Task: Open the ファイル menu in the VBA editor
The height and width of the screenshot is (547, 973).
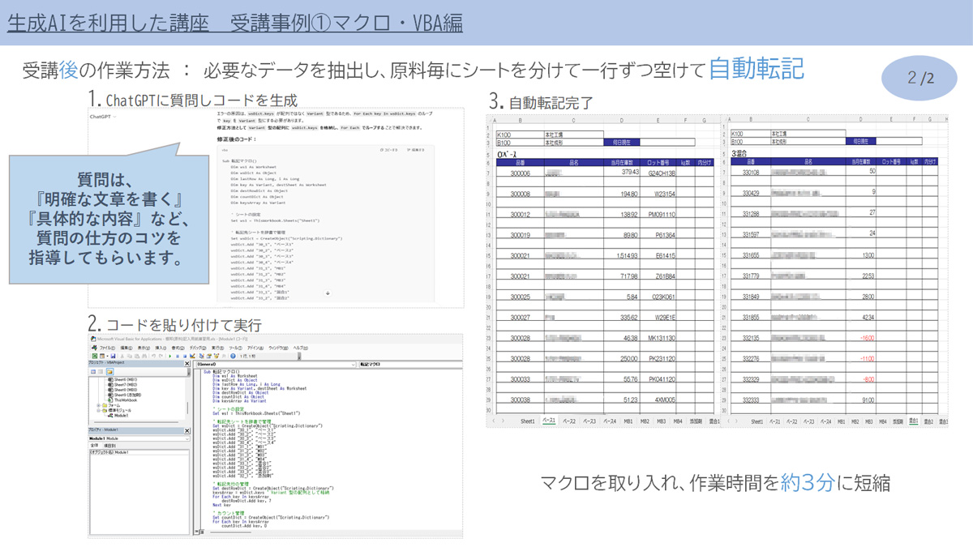Action: [106, 348]
